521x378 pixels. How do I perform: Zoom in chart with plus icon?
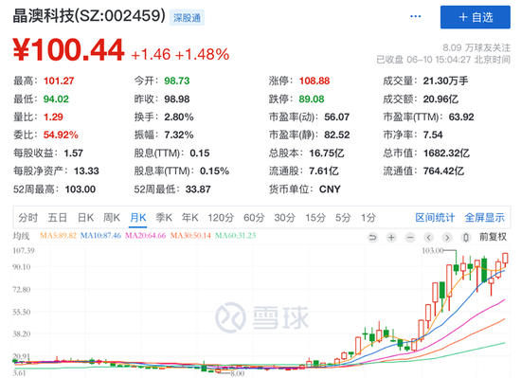point(391,238)
